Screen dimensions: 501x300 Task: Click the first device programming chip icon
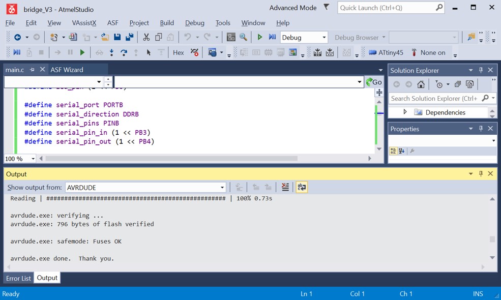pos(317,52)
